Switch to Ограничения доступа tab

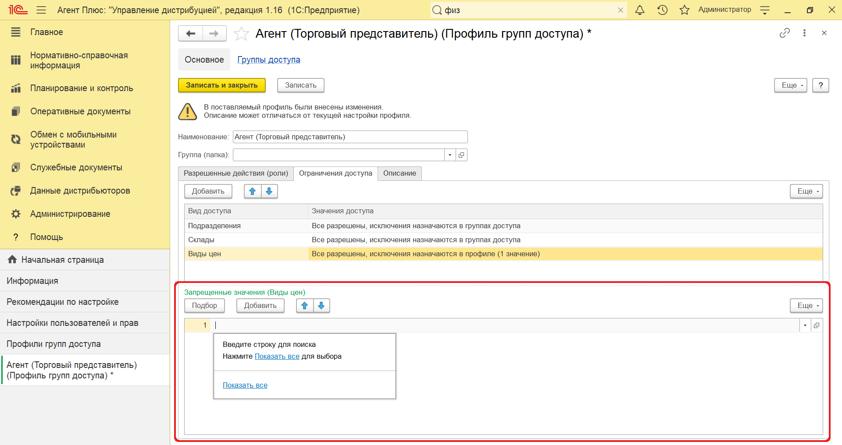pos(335,173)
